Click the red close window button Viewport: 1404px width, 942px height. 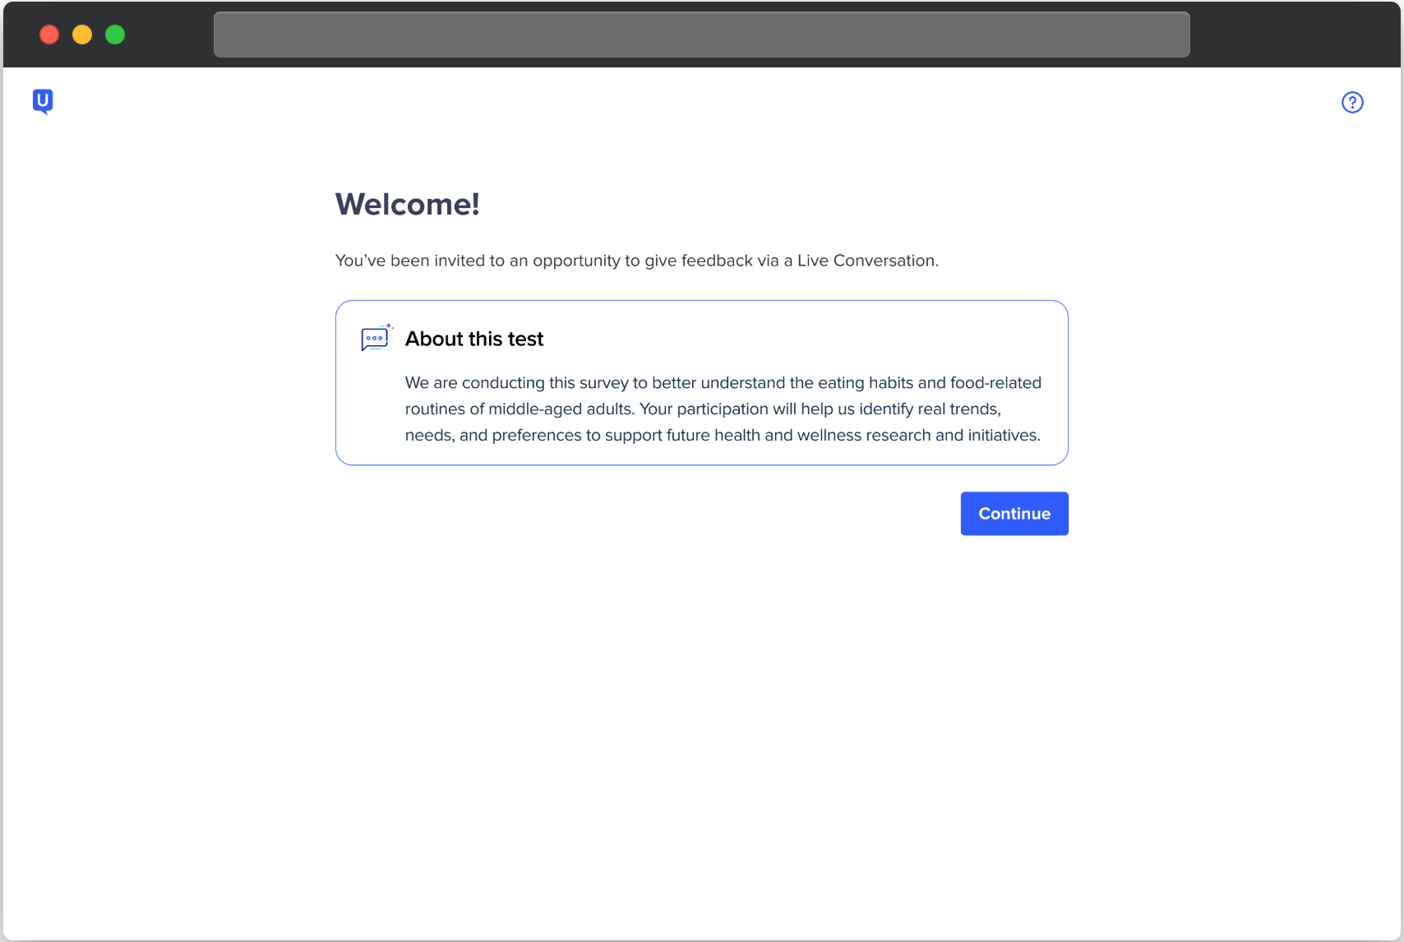pyautogui.click(x=49, y=35)
